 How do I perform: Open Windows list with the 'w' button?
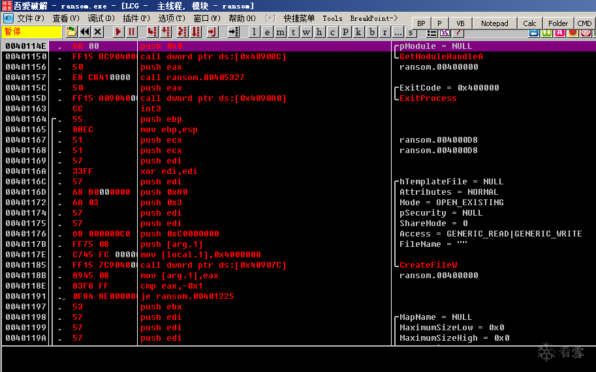coord(306,32)
